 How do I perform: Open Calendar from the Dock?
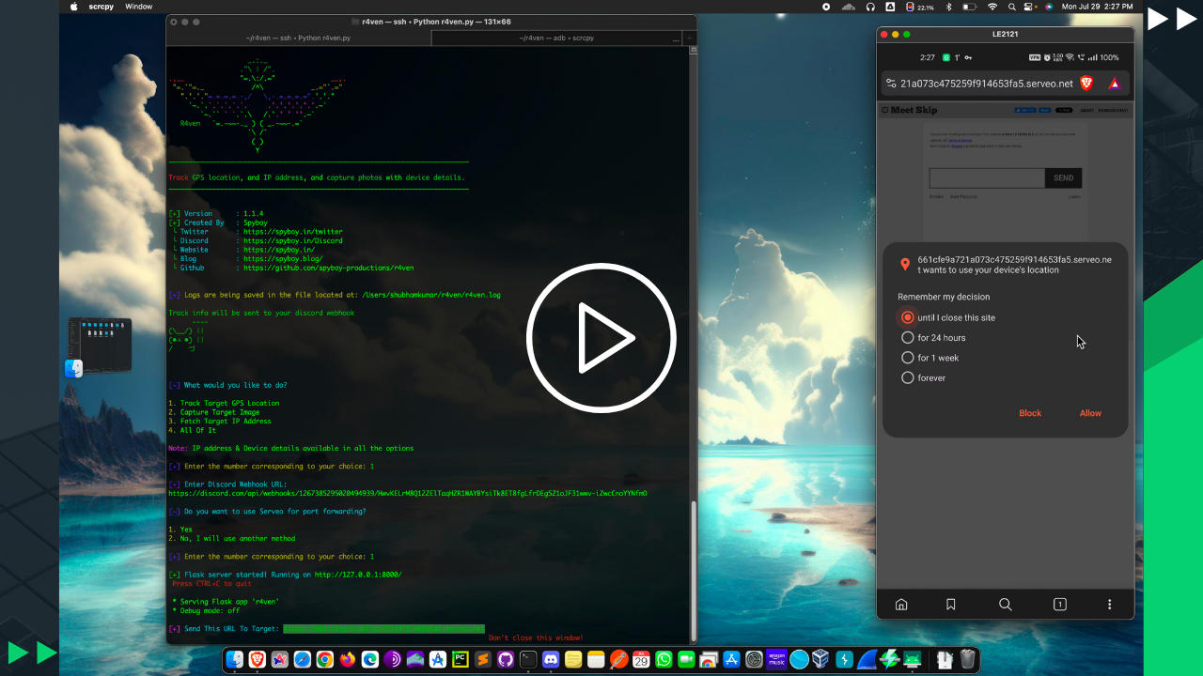[641, 660]
